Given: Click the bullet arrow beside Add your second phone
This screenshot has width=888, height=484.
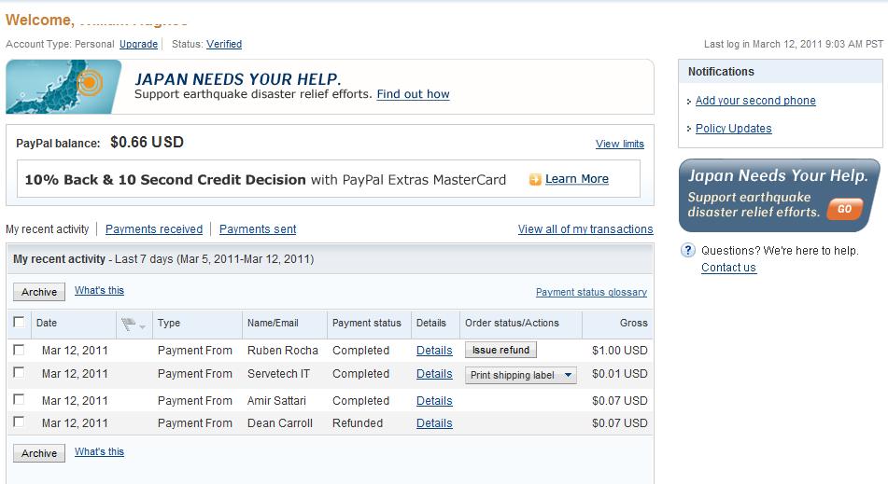Looking at the screenshot, I should tap(689, 102).
